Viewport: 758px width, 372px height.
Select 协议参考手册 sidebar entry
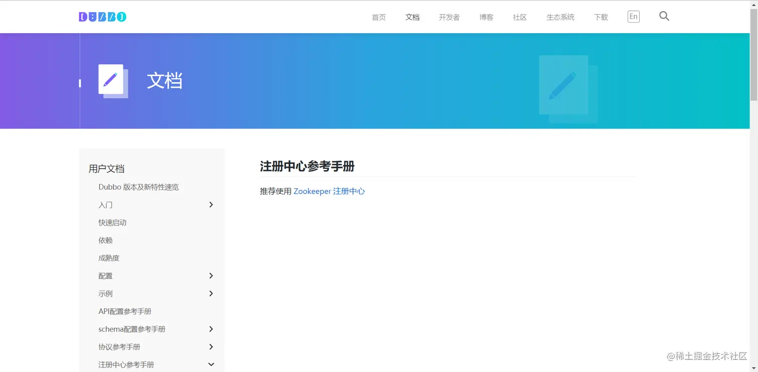[x=119, y=347]
